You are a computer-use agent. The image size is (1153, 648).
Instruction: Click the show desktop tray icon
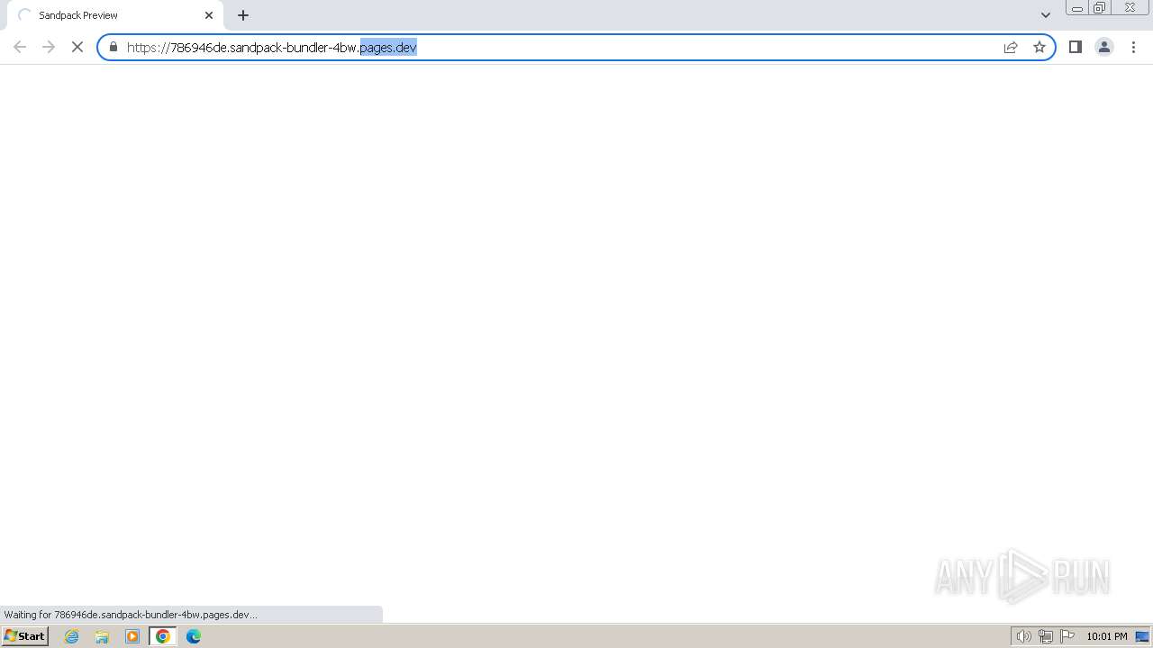1142,636
